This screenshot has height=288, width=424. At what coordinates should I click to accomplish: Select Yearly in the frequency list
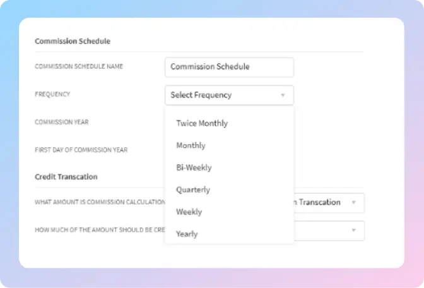tap(187, 234)
